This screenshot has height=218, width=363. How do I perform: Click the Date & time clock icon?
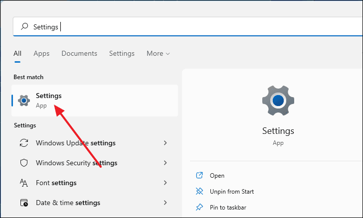(24, 203)
